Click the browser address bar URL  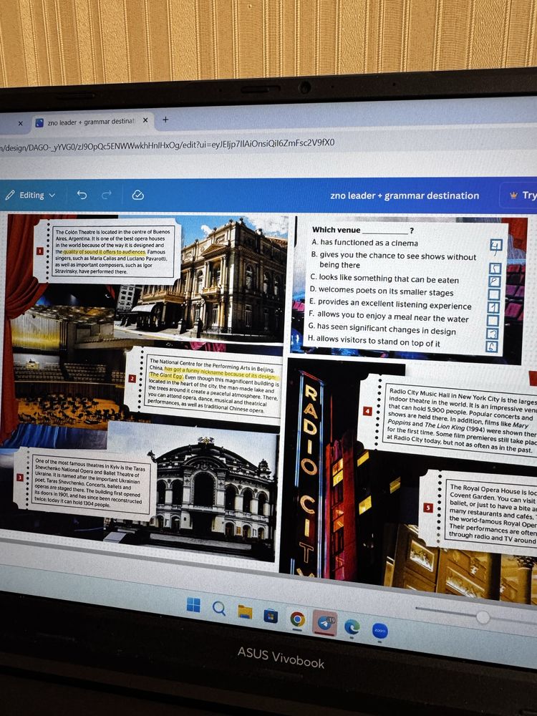pyautogui.click(x=168, y=145)
